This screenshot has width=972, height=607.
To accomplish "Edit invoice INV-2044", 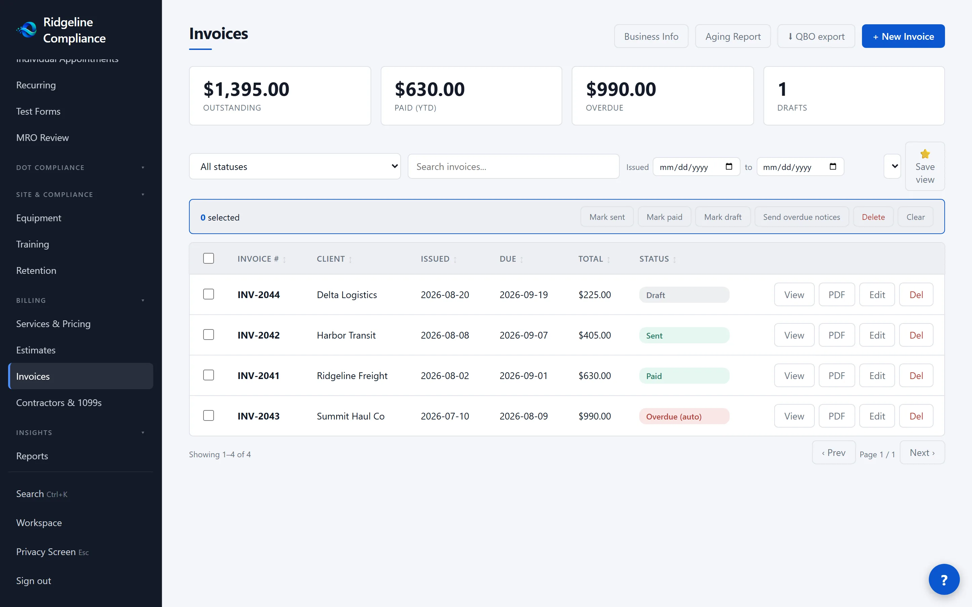I will (x=877, y=295).
